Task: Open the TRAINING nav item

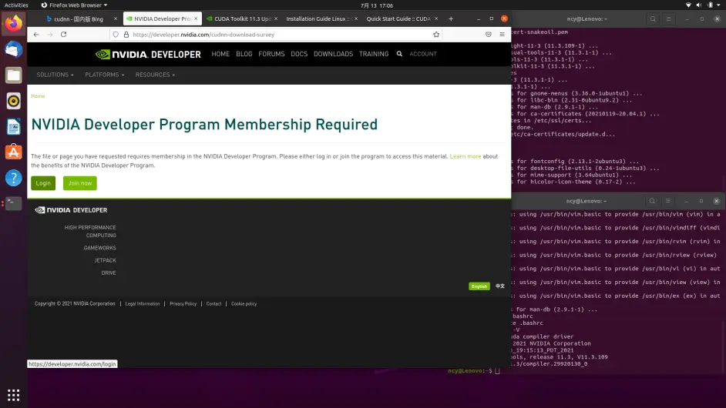Action: pos(374,54)
